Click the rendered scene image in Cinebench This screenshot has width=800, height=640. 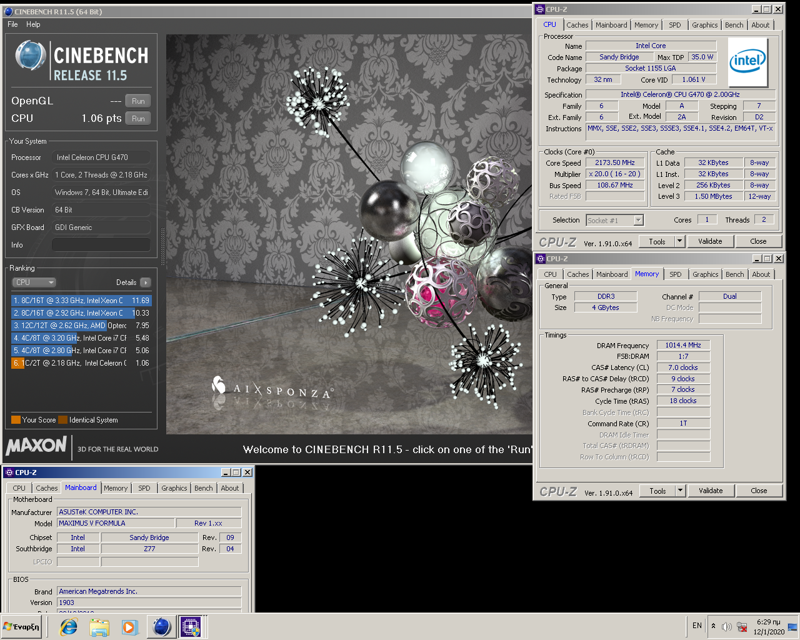[x=349, y=234]
